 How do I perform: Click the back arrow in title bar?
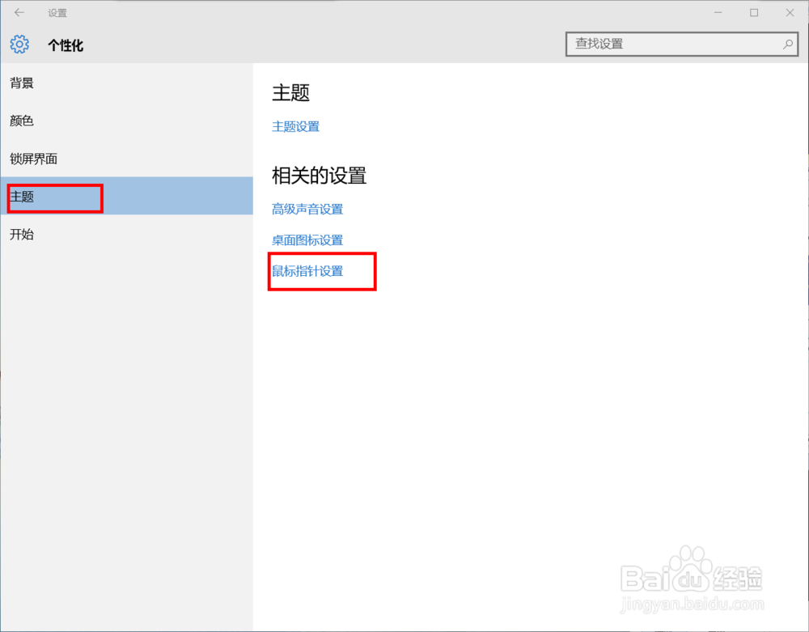point(19,12)
